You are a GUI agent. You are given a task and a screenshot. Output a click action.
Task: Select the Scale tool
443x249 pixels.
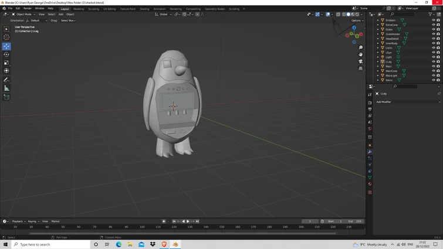point(6,63)
